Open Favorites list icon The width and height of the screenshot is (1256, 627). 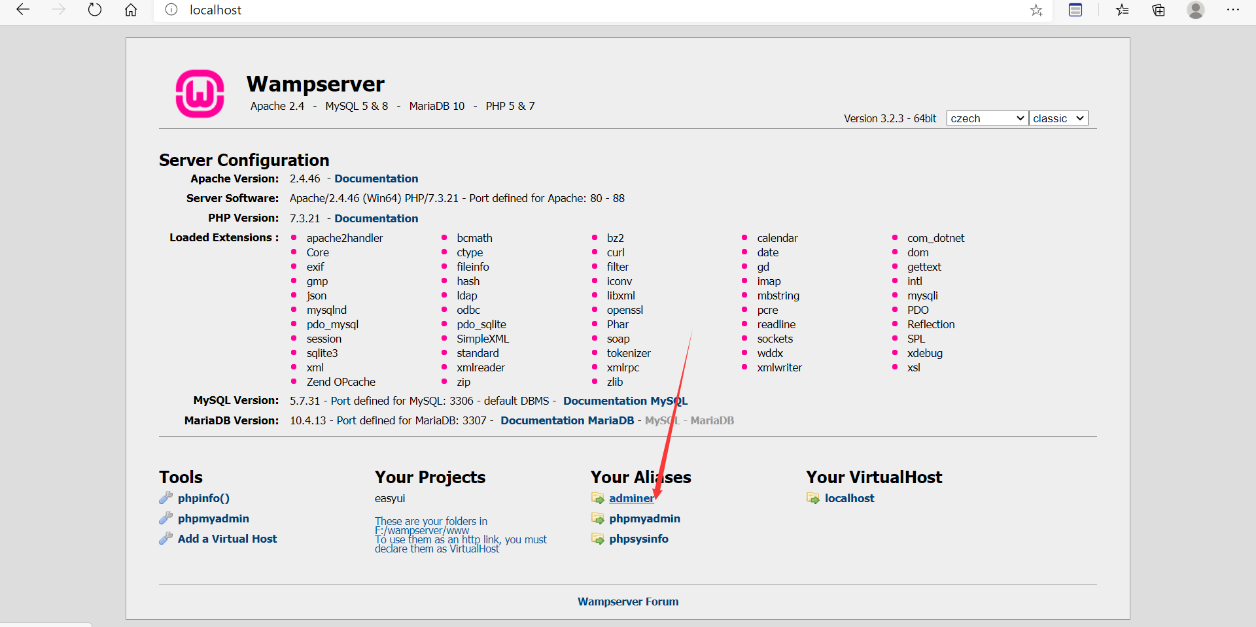(x=1122, y=10)
